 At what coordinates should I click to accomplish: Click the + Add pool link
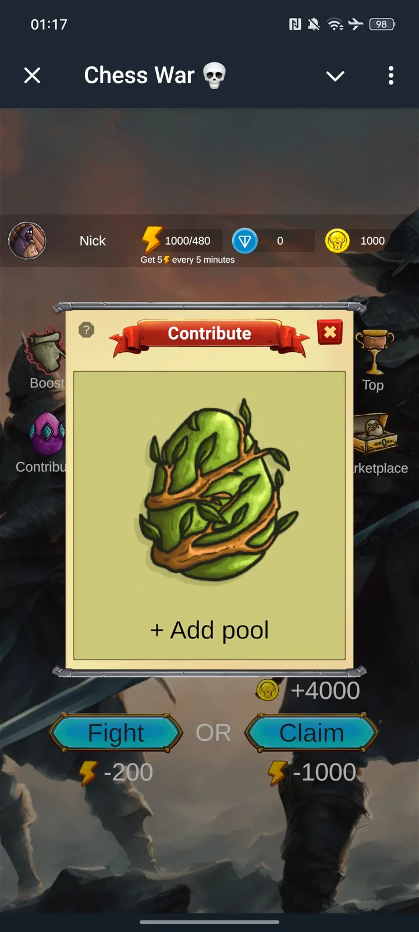pyautogui.click(x=210, y=630)
